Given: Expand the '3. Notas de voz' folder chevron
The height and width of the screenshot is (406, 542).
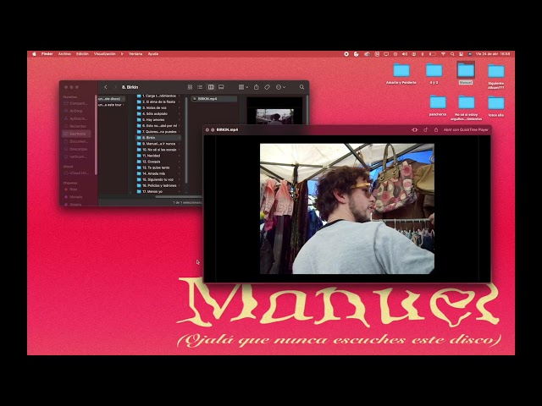Looking at the screenshot, I should pyautogui.click(x=179, y=107).
